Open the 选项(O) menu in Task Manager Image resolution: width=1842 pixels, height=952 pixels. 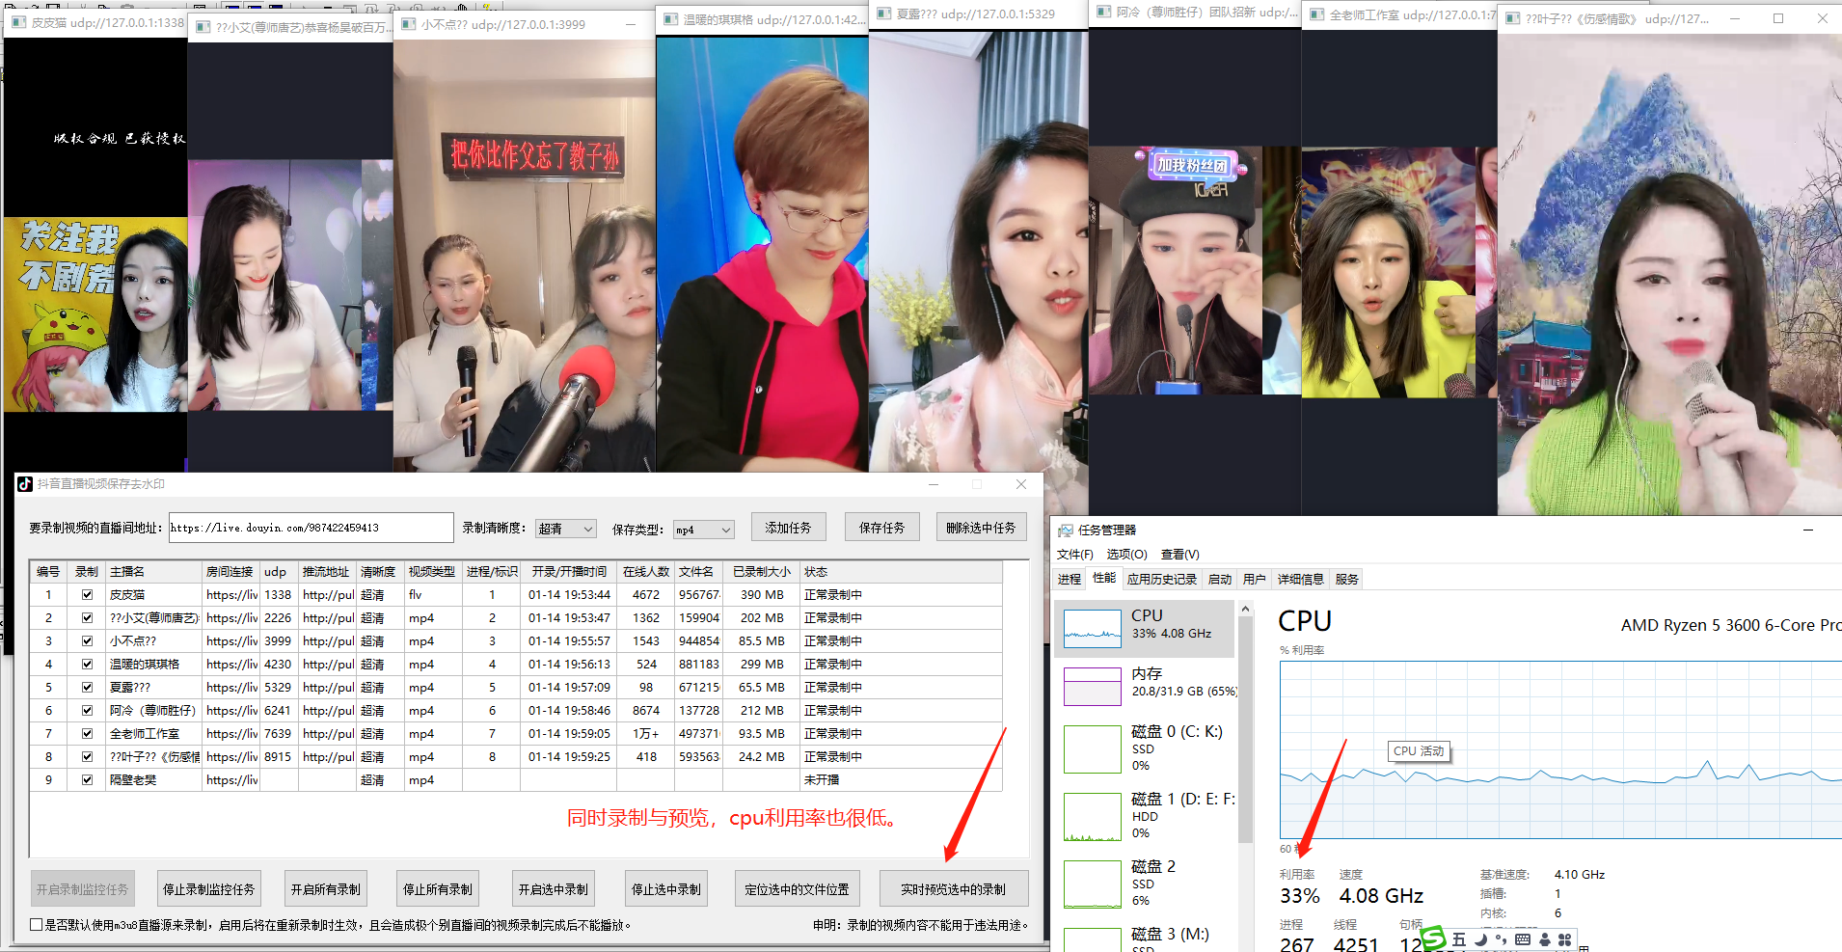(x=1126, y=555)
